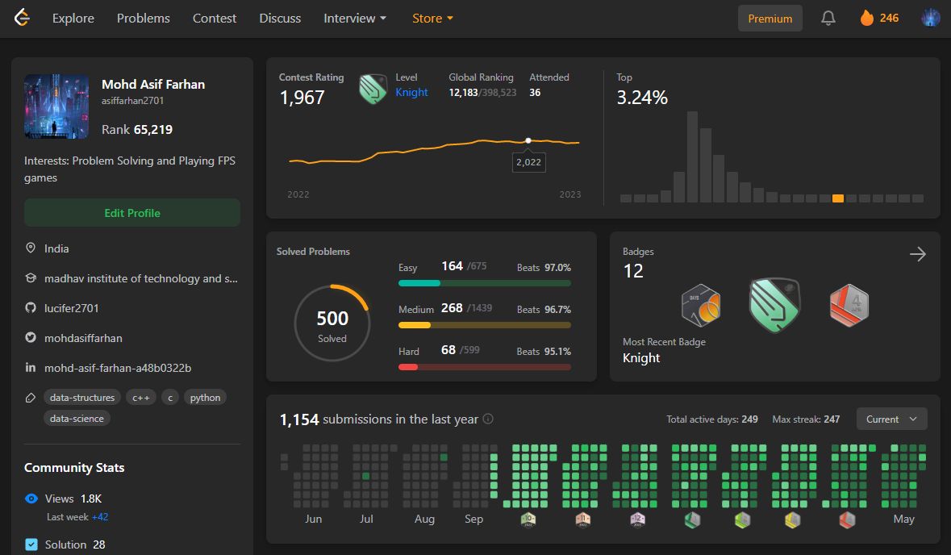
Task: Click the red April cube badge
Action: (847, 520)
